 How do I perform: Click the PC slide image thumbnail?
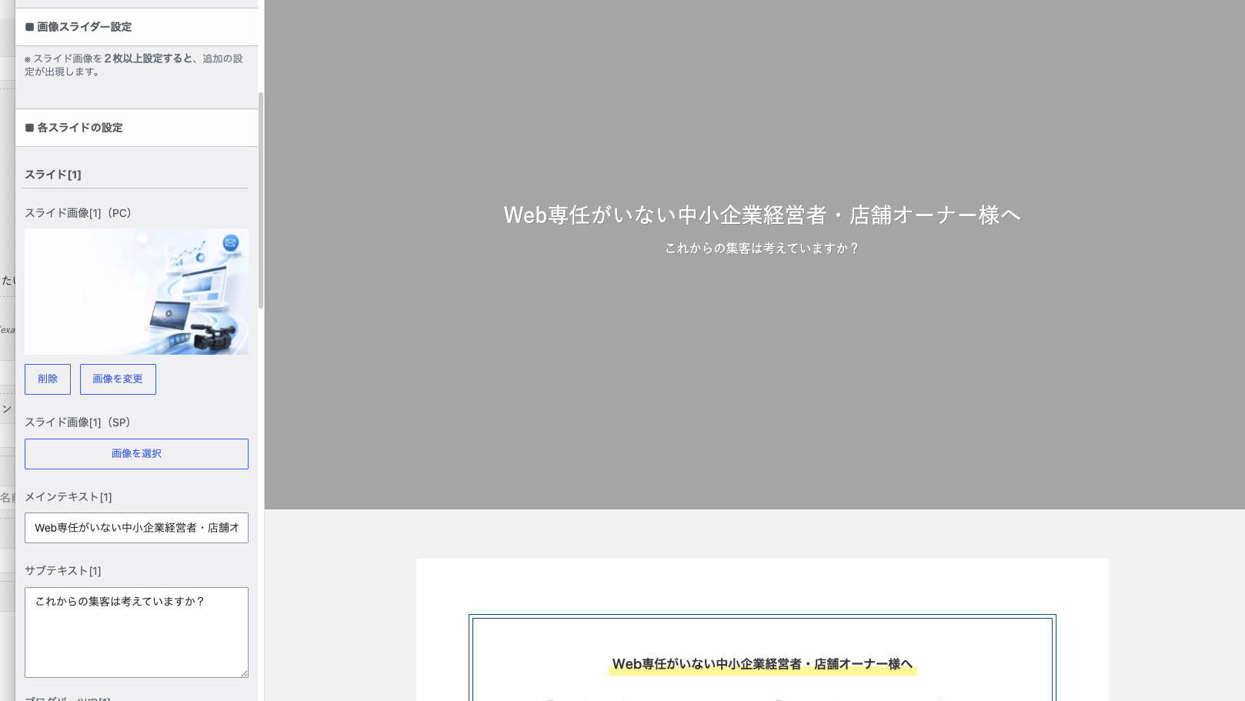(136, 292)
